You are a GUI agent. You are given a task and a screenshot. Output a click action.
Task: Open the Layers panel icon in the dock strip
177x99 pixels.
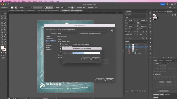pyautogui.click(x=150, y=43)
